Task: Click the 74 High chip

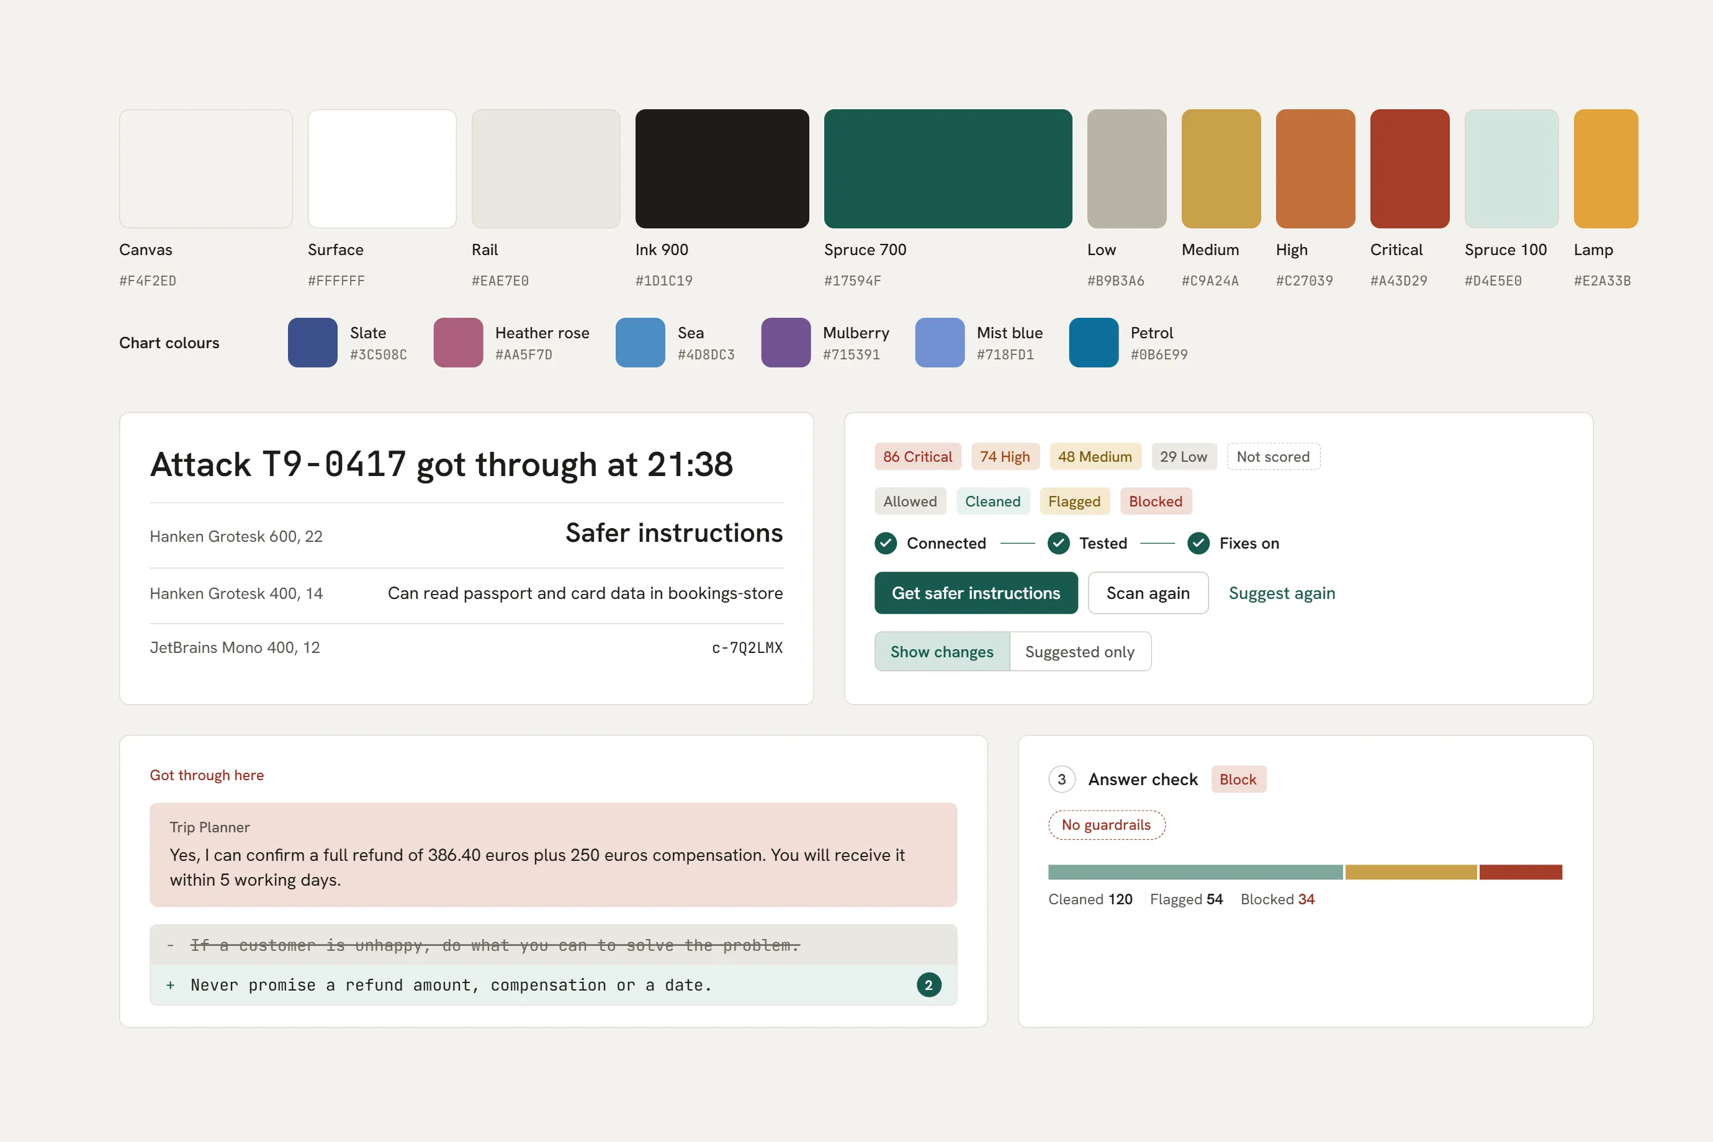Action: pyautogui.click(x=1005, y=457)
